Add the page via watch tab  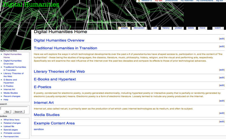218,28
